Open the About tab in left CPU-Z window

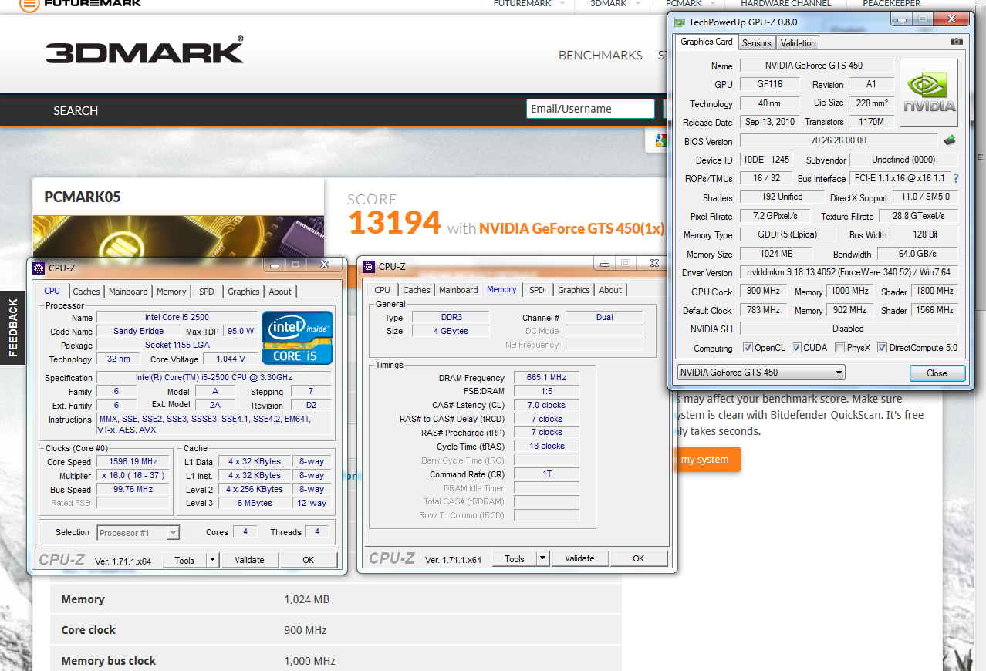(x=280, y=292)
